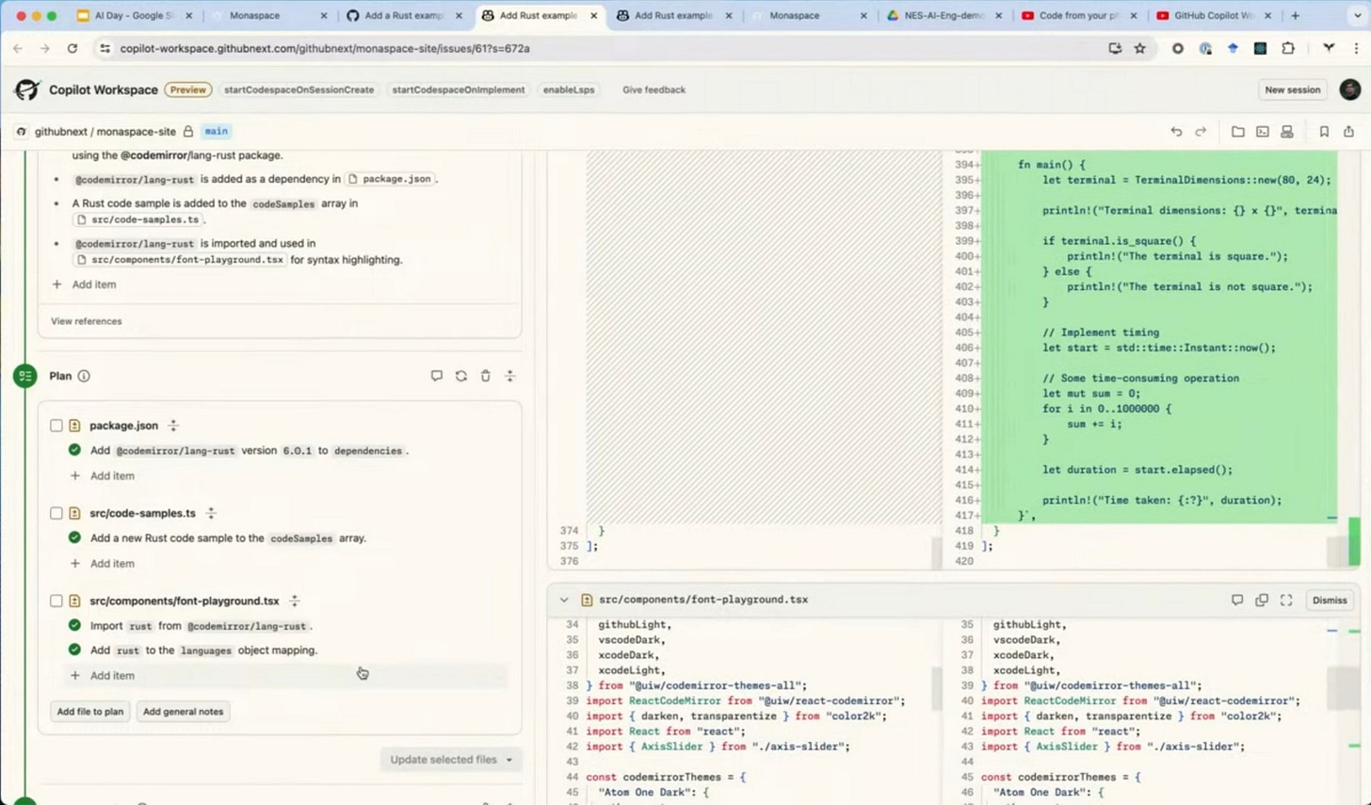The height and width of the screenshot is (805, 1371).
Task: Open Chrome's three-dot menu
Action: coord(1357,48)
